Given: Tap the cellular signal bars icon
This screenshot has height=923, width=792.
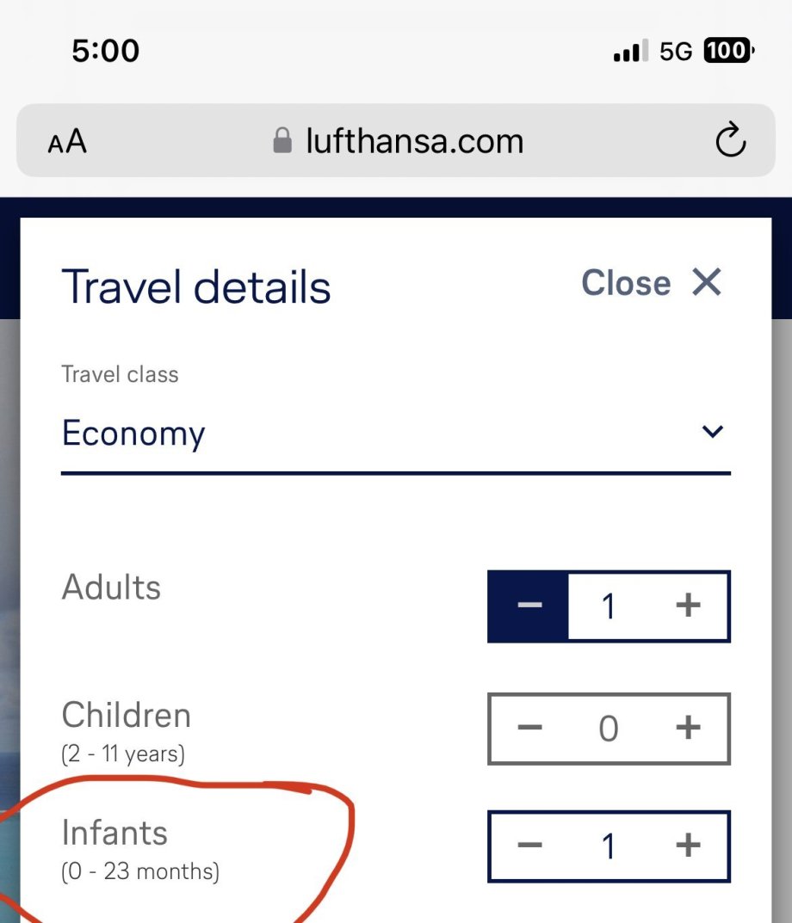Looking at the screenshot, I should [x=630, y=52].
